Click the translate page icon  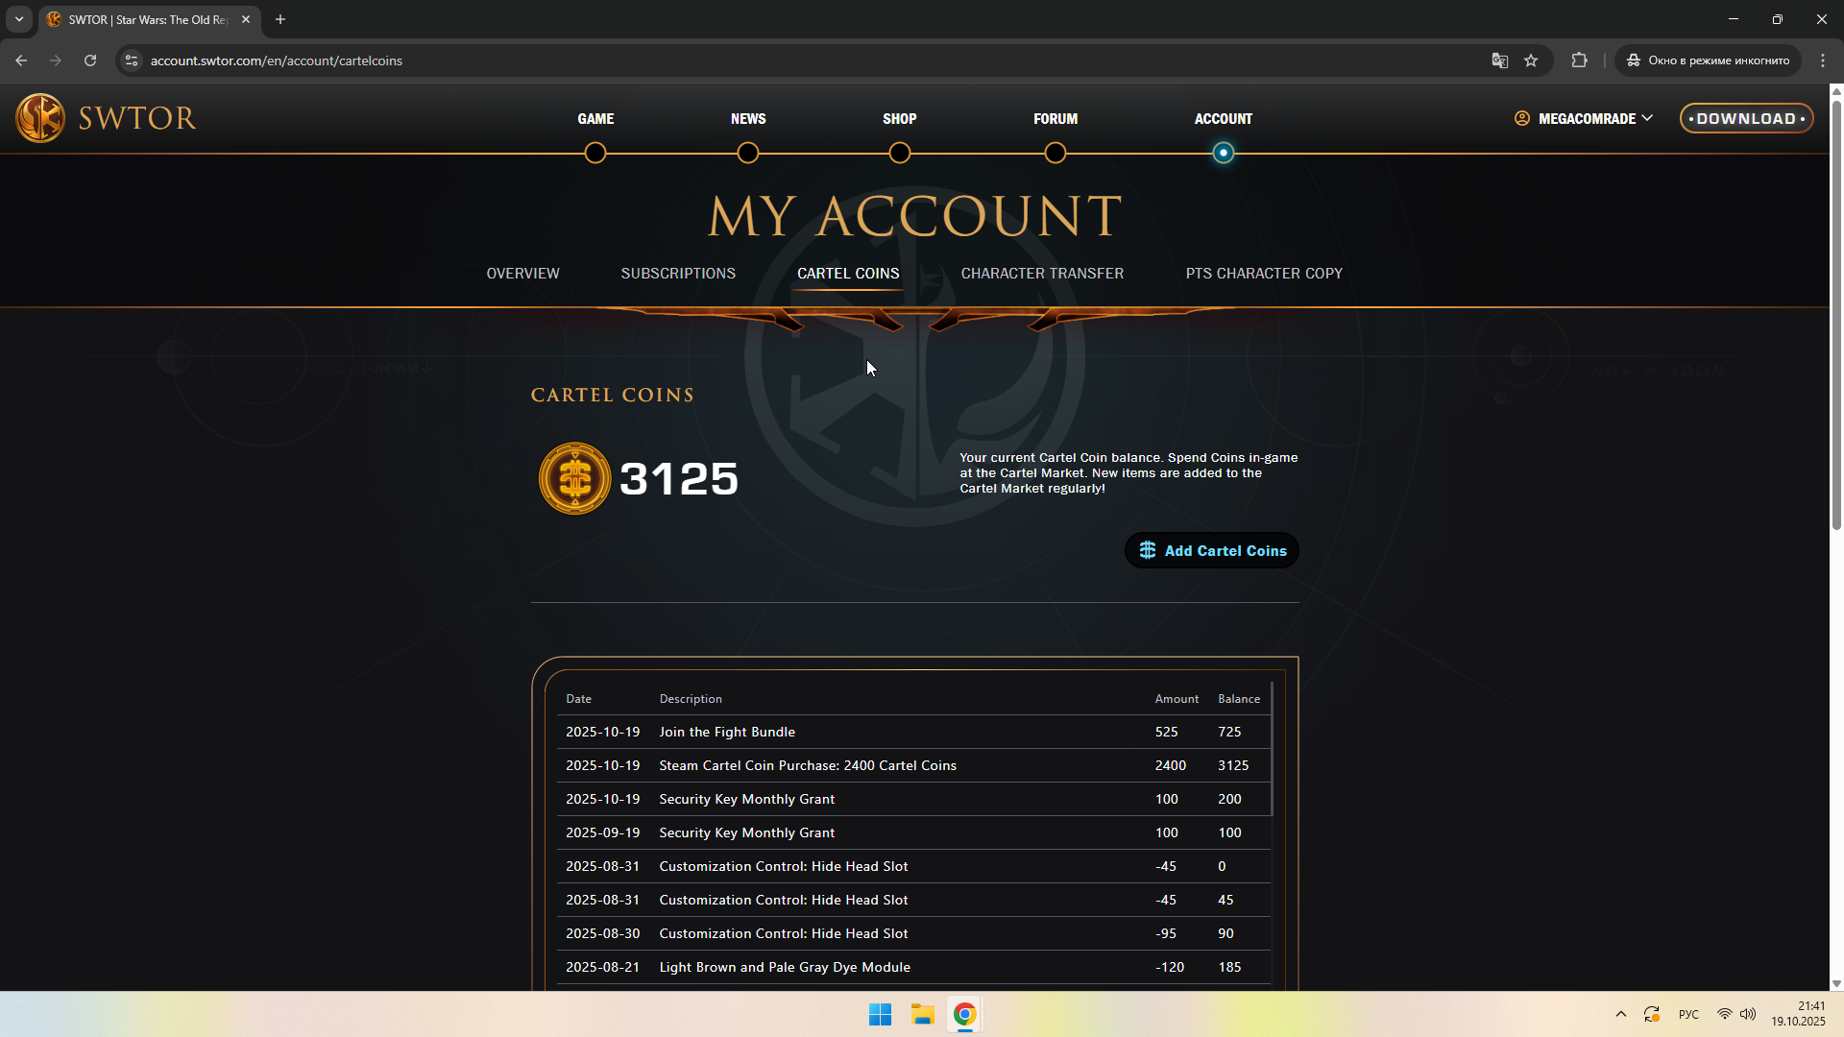[x=1499, y=60]
